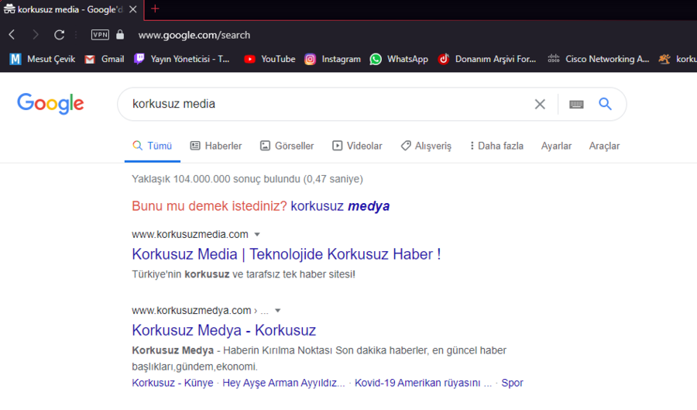The image size is (697, 410).
Task: Open the Korkusuz Media Teknolojide Korkusuz Haber result
Action: [x=287, y=254]
